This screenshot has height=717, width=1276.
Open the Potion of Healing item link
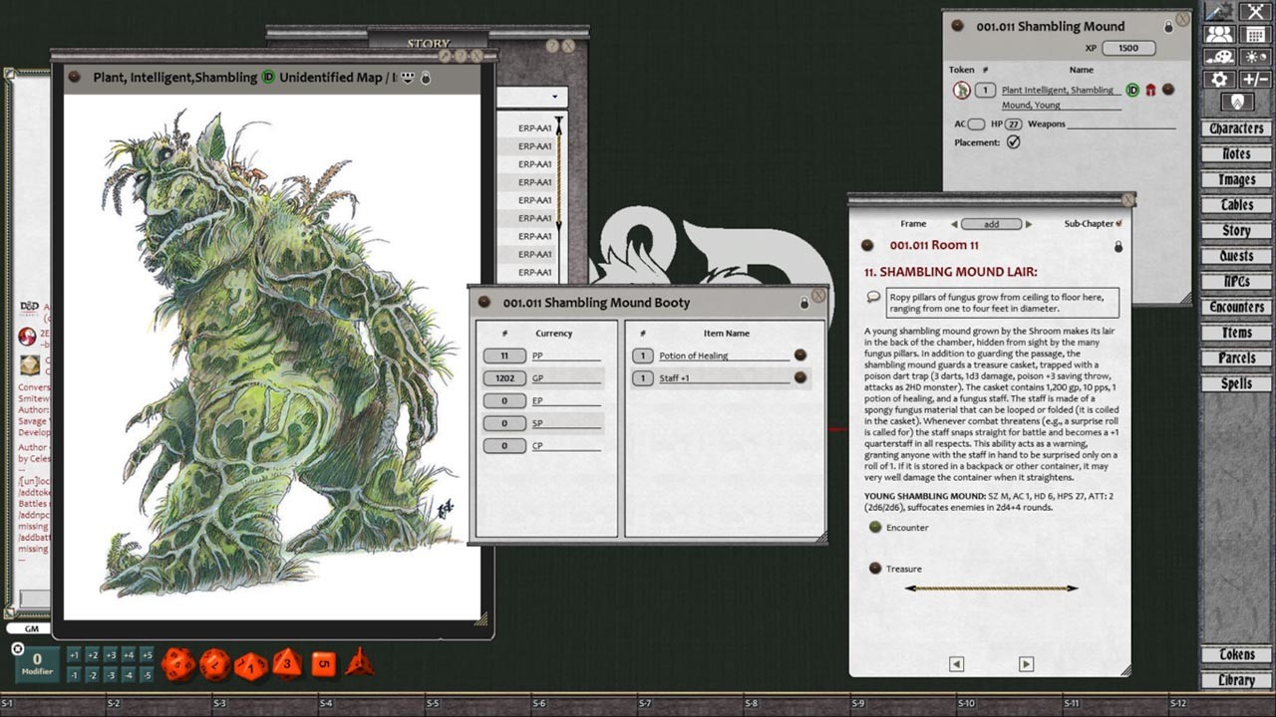pyautogui.click(x=696, y=356)
